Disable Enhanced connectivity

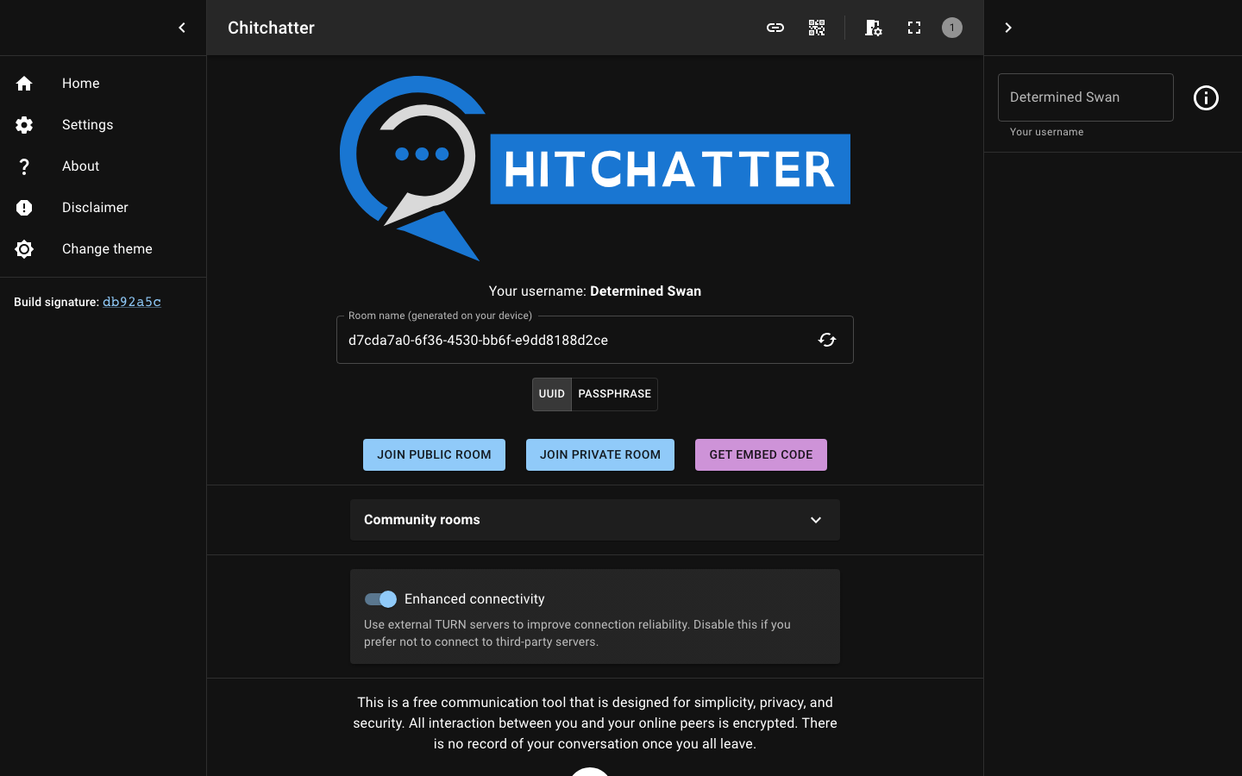click(x=379, y=598)
